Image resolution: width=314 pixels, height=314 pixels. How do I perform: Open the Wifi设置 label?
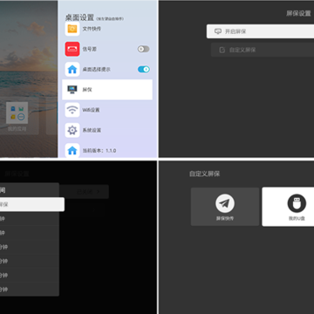coord(91,110)
